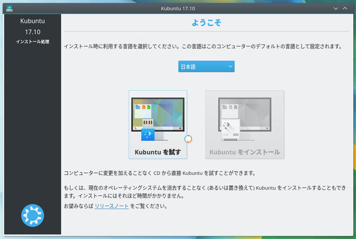Click the live USB monitor image

[158, 119]
